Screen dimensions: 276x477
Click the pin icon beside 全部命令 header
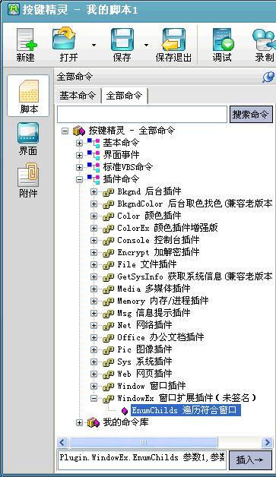click(268, 77)
